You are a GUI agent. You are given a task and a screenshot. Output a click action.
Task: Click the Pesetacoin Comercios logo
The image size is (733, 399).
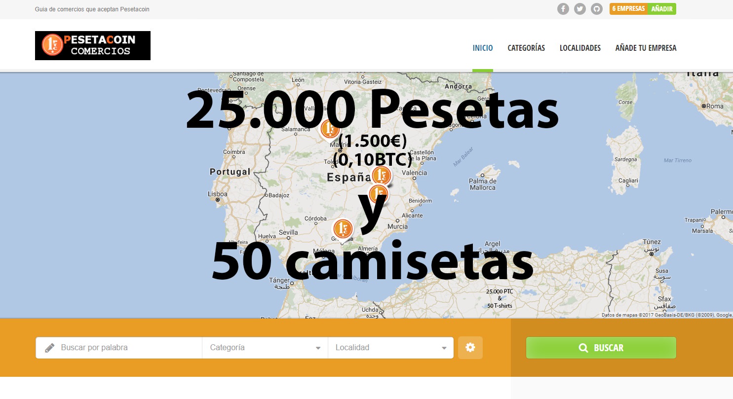[x=93, y=45]
